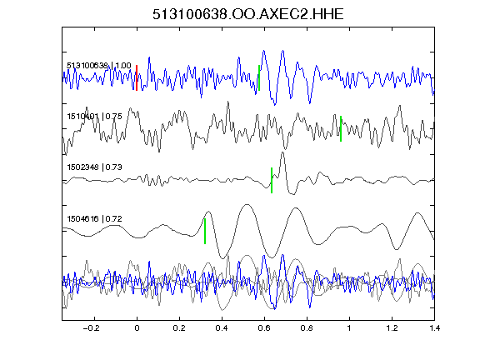
Task: Select the plot title 513100638.OO.AXEC2.HHE
Action: [x=248, y=14]
